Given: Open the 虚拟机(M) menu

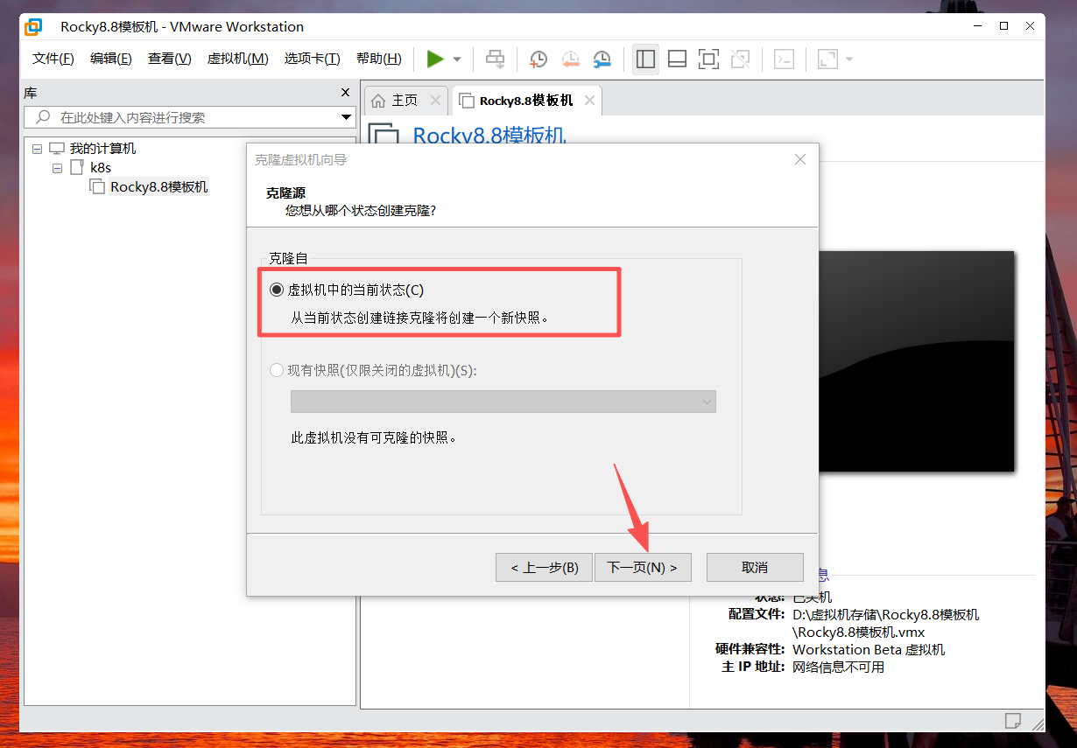Looking at the screenshot, I should (237, 59).
